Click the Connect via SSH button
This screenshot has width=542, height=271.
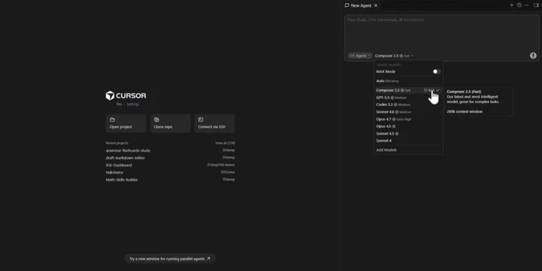[215, 123]
